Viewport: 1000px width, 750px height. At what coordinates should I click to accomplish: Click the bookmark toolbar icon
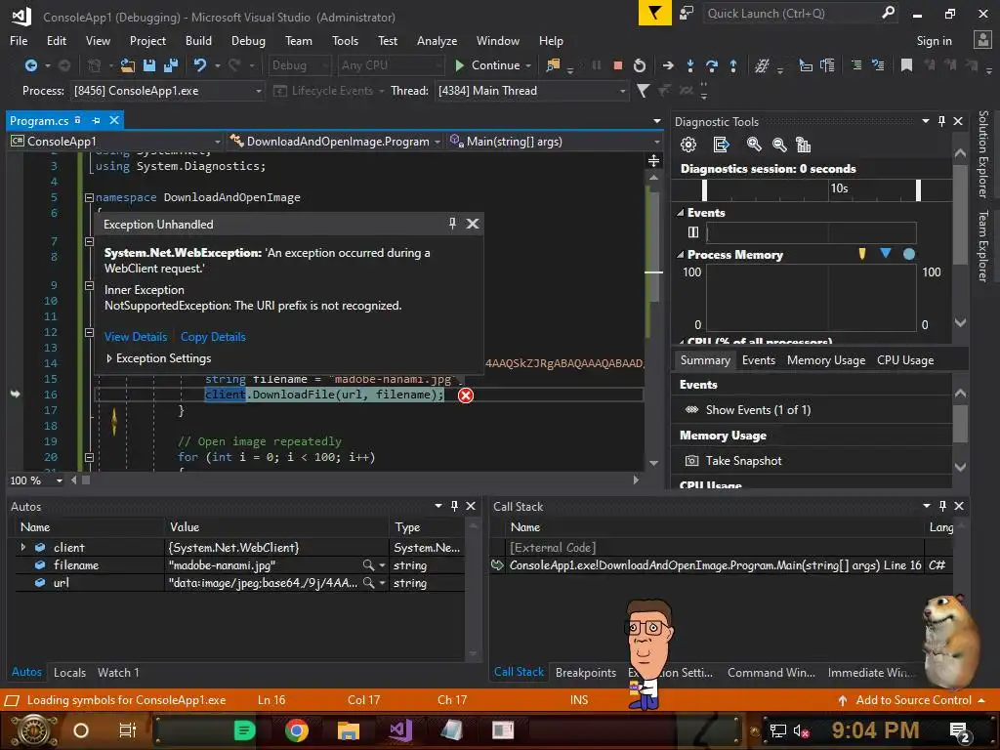(906, 65)
